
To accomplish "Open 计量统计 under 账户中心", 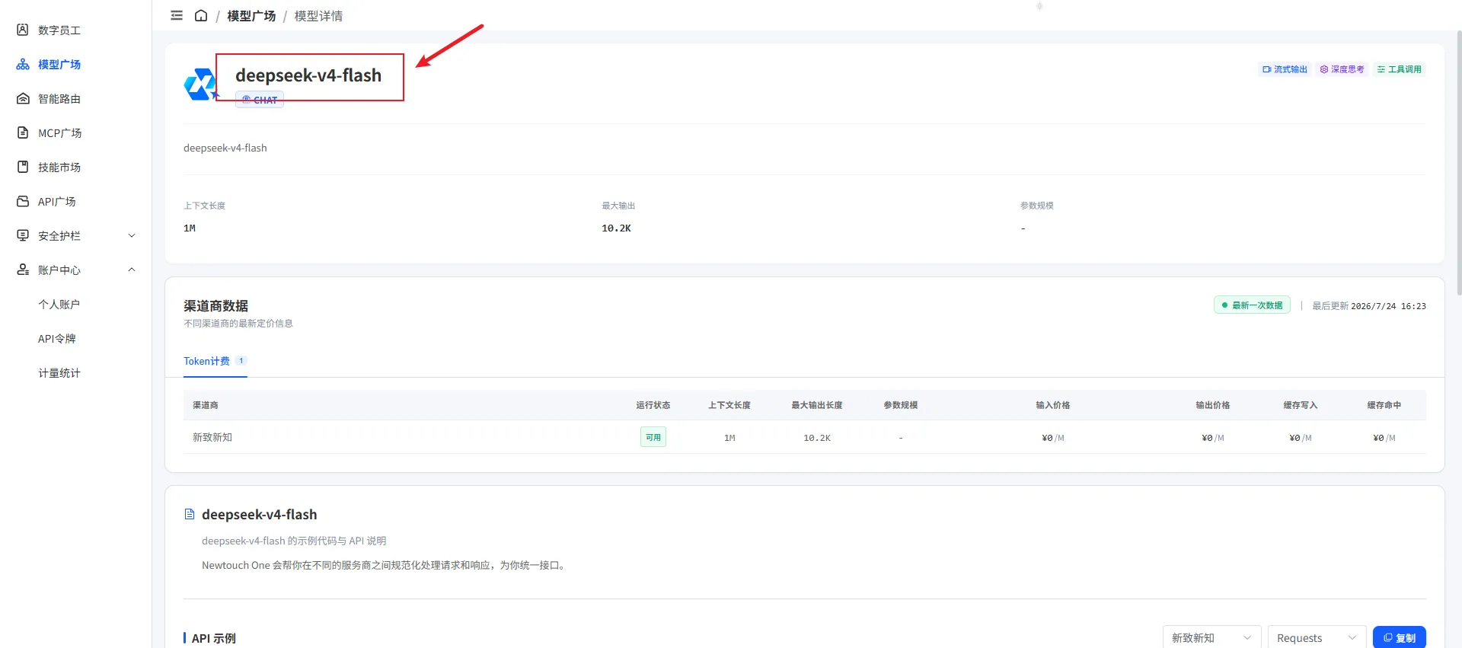I will [x=59, y=373].
